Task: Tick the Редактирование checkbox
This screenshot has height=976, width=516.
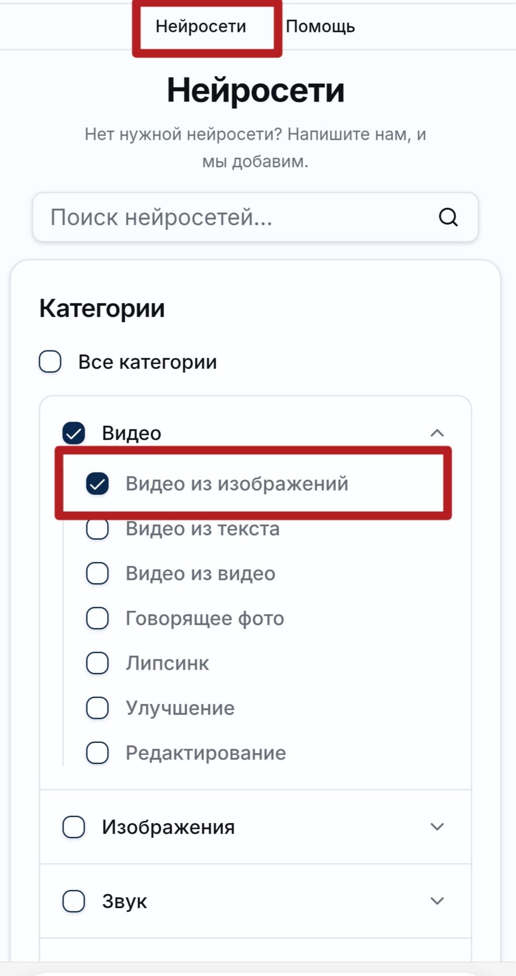Action: [97, 753]
